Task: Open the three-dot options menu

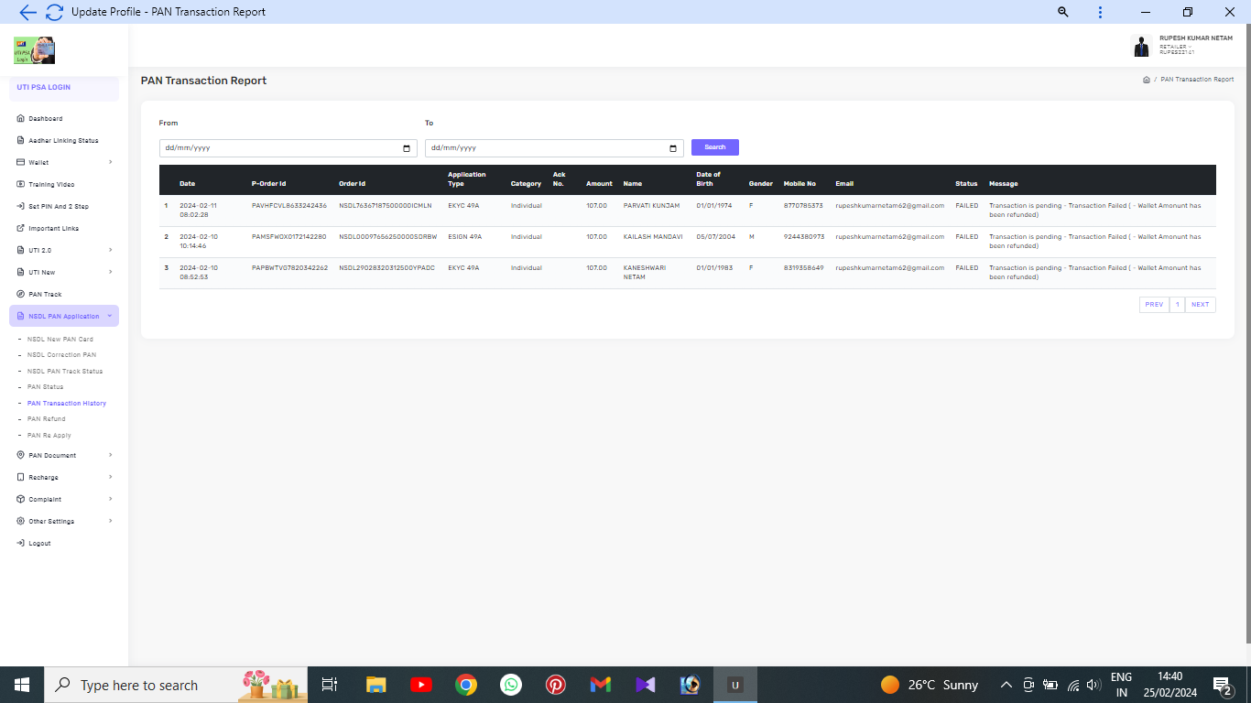Action: [1100, 12]
